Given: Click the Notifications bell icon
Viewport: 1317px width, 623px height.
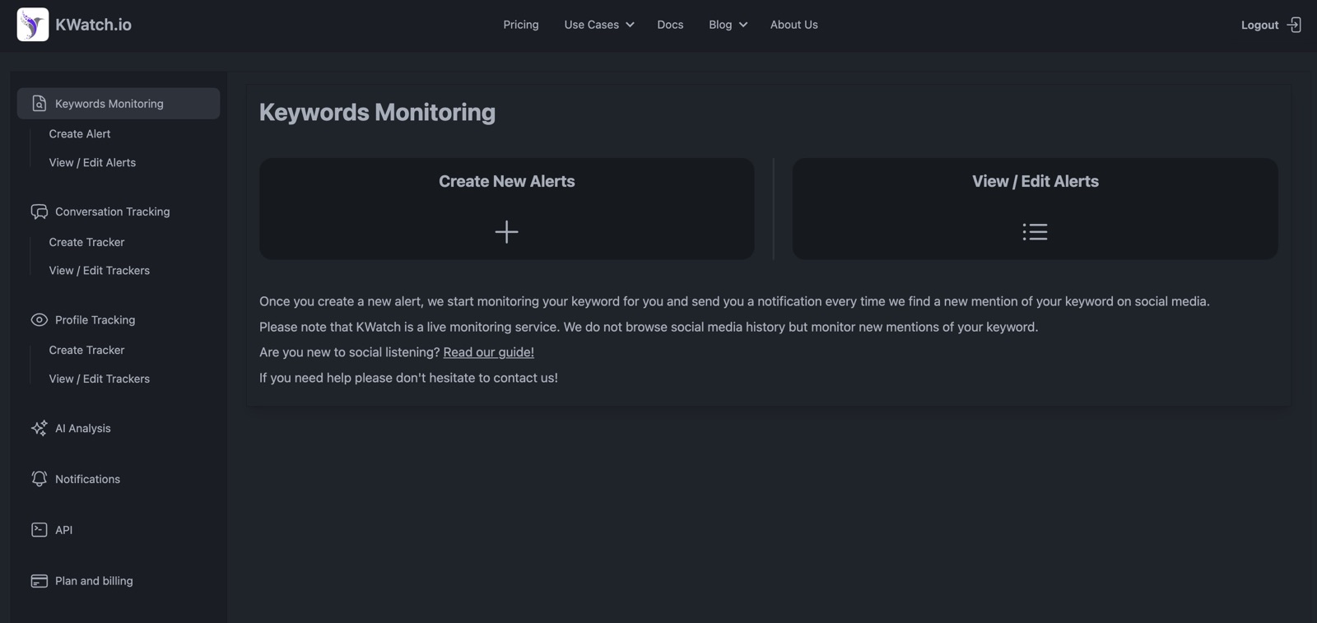Looking at the screenshot, I should (x=39, y=479).
